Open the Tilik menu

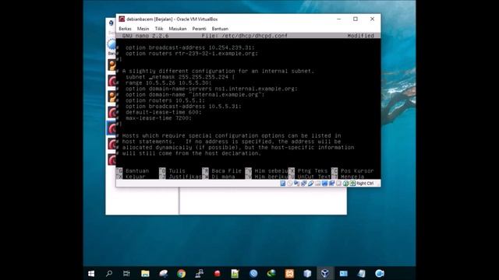pyautogui.click(x=159, y=29)
